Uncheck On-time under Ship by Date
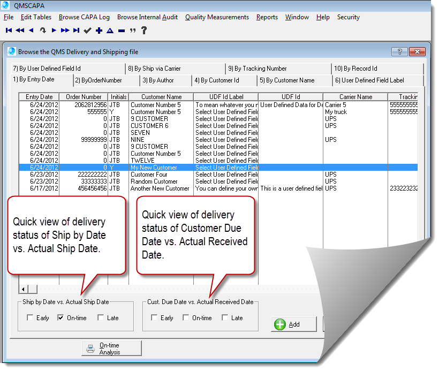This screenshot has width=439, height=371. tap(60, 318)
